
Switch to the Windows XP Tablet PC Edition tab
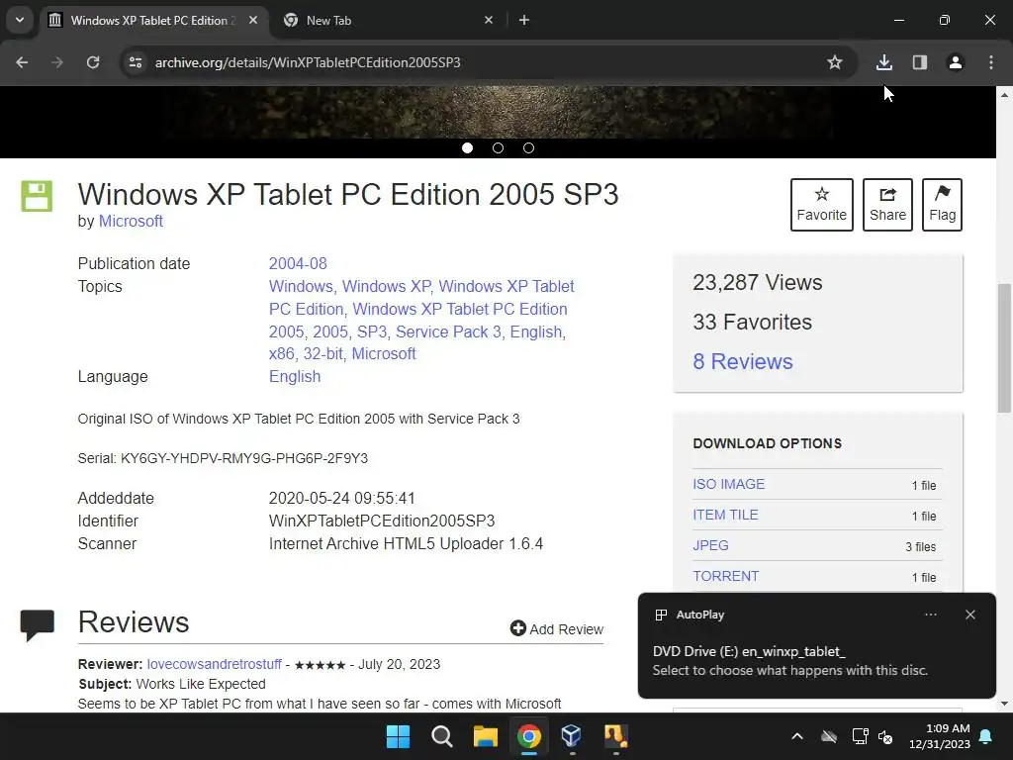tap(153, 20)
